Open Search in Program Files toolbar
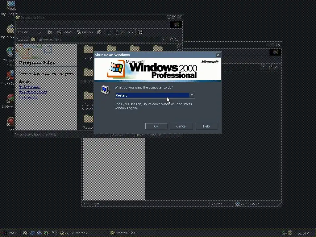The width and height of the screenshot is (316, 237). [65, 32]
